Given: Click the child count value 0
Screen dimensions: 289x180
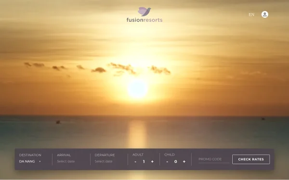Looking at the screenshot, I should (176, 162).
